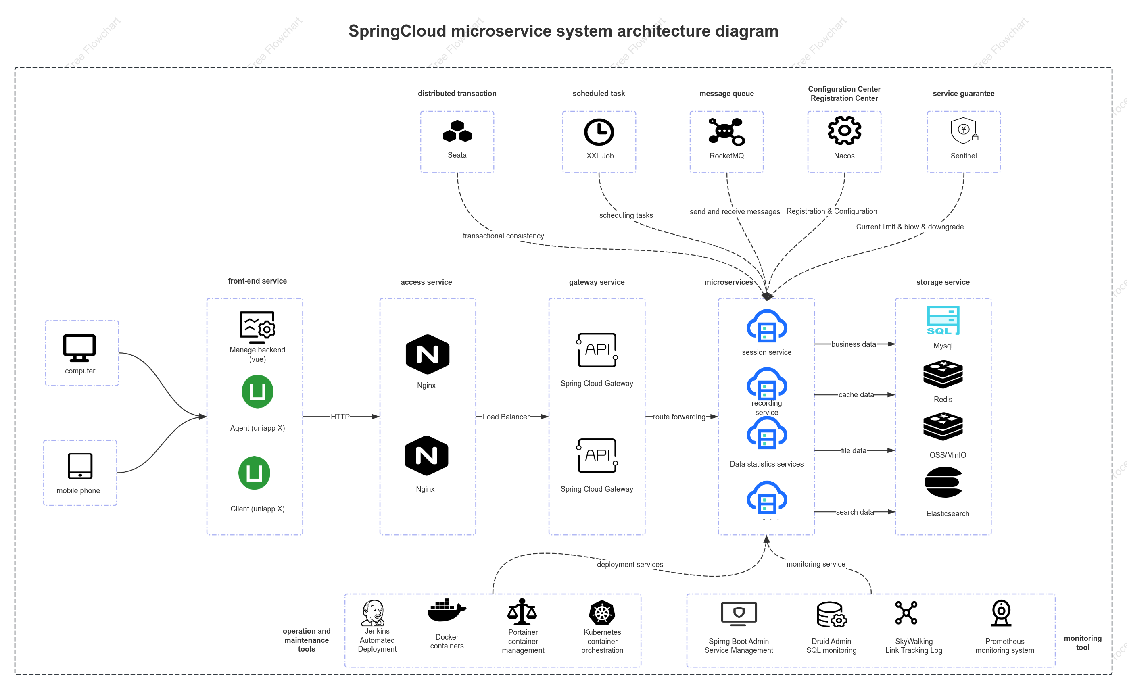Click the upper Nginx hexagon icon

click(x=427, y=354)
